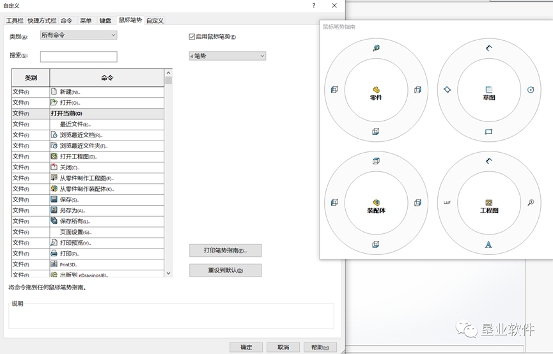Open the 类别 所有命令 dropdown
Viewport: 553px width, 354px height.
click(x=79, y=35)
